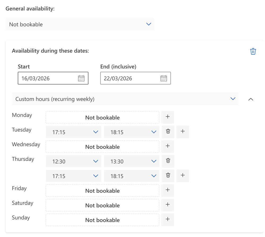The height and width of the screenshot is (237, 265).
Task: Add a time slot for Monday
Action: point(168,117)
